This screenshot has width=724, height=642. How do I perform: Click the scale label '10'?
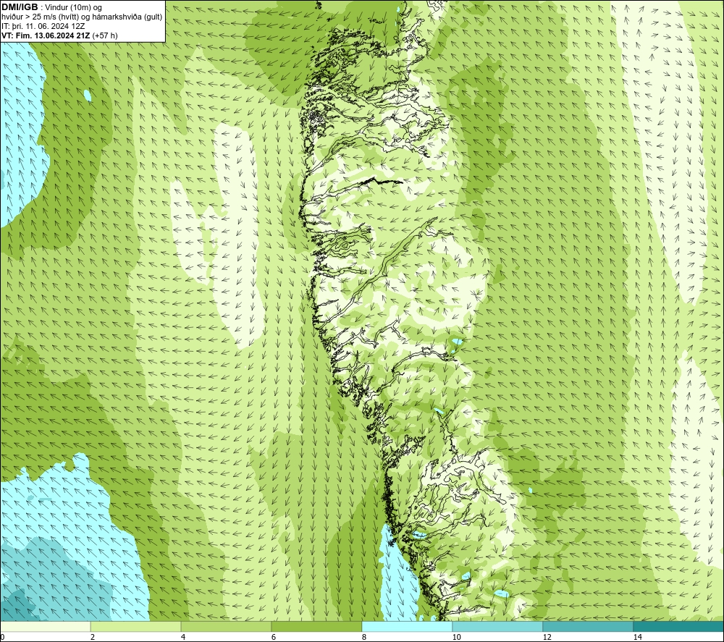pos(456,637)
